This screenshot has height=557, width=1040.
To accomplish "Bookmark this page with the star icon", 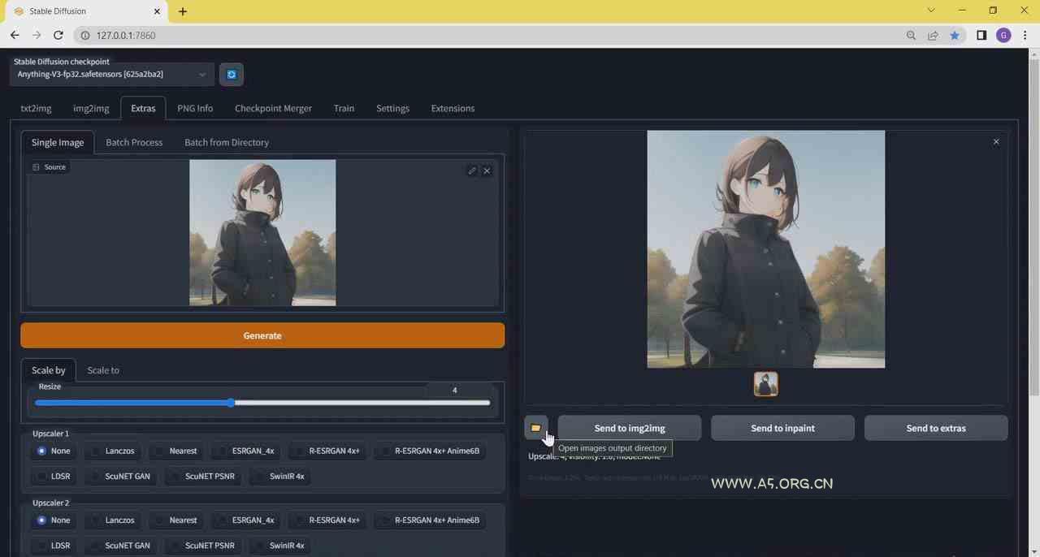I will [x=955, y=35].
